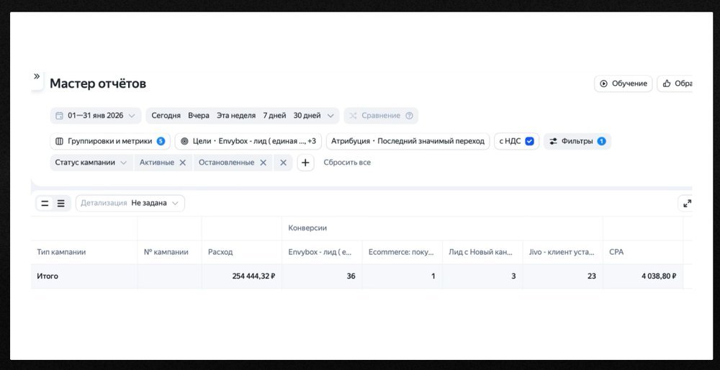Remove the Остановленные filter chip
The height and width of the screenshot is (370, 720).
[x=263, y=163]
